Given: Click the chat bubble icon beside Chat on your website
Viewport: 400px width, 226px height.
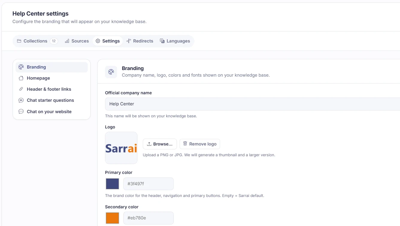Looking at the screenshot, I should (x=21, y=112).
